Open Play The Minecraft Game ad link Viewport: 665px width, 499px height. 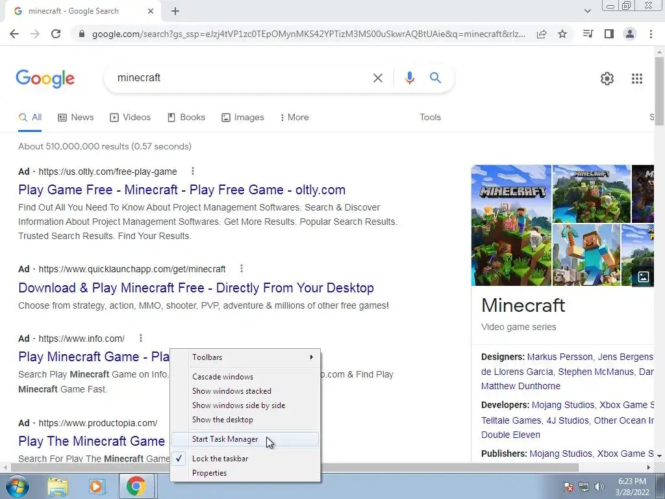point(92,441)
